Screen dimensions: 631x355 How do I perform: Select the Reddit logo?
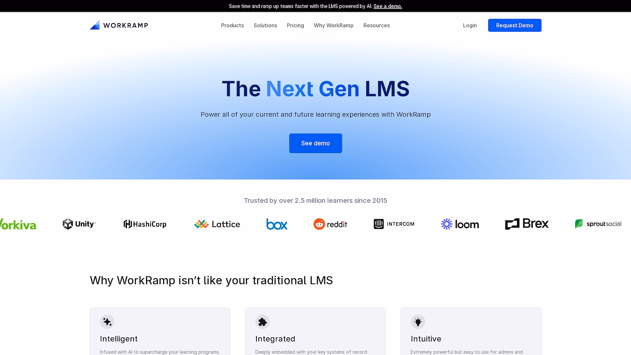tap(330, 224)
